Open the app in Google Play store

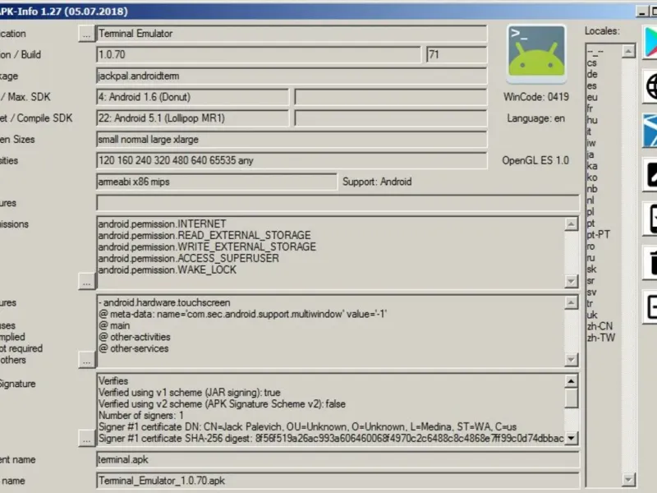point(650,43)
